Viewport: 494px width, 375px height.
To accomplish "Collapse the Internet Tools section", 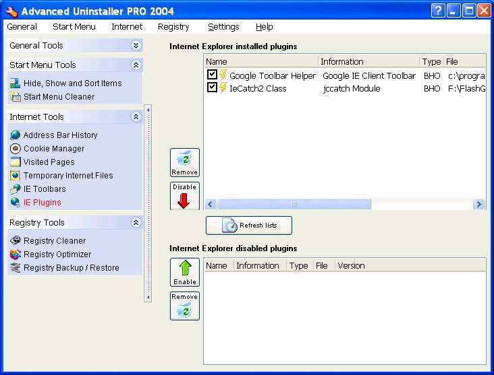I will pyautogui.click(x=136, y=117).
